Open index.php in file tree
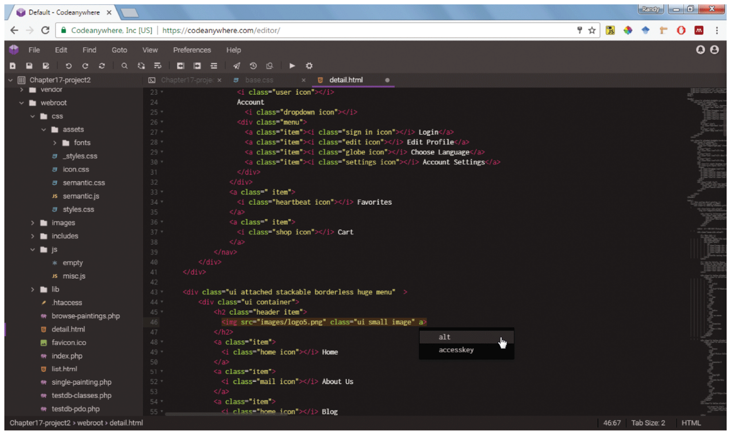This screenshot has height=435, width=731. [67, 356]
